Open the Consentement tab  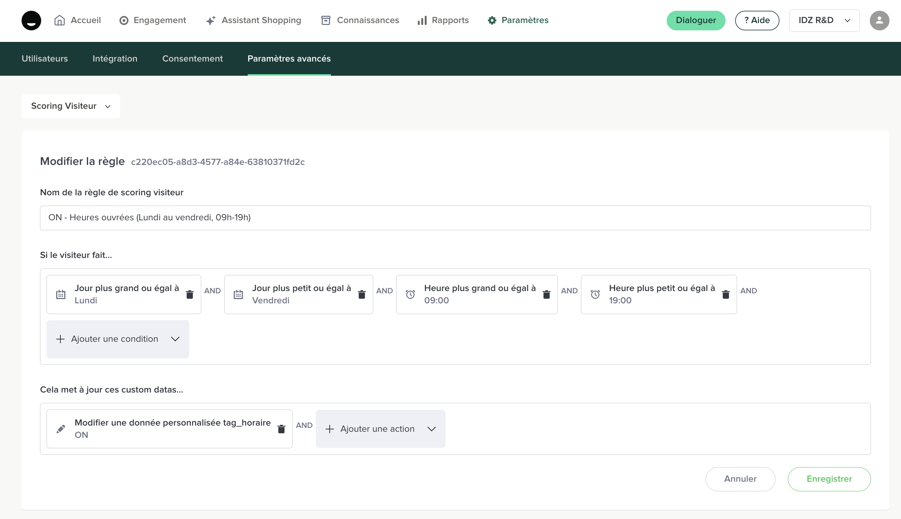(192, 59)
